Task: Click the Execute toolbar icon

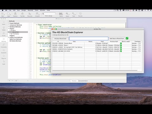Action: click(x=80, y=14)
